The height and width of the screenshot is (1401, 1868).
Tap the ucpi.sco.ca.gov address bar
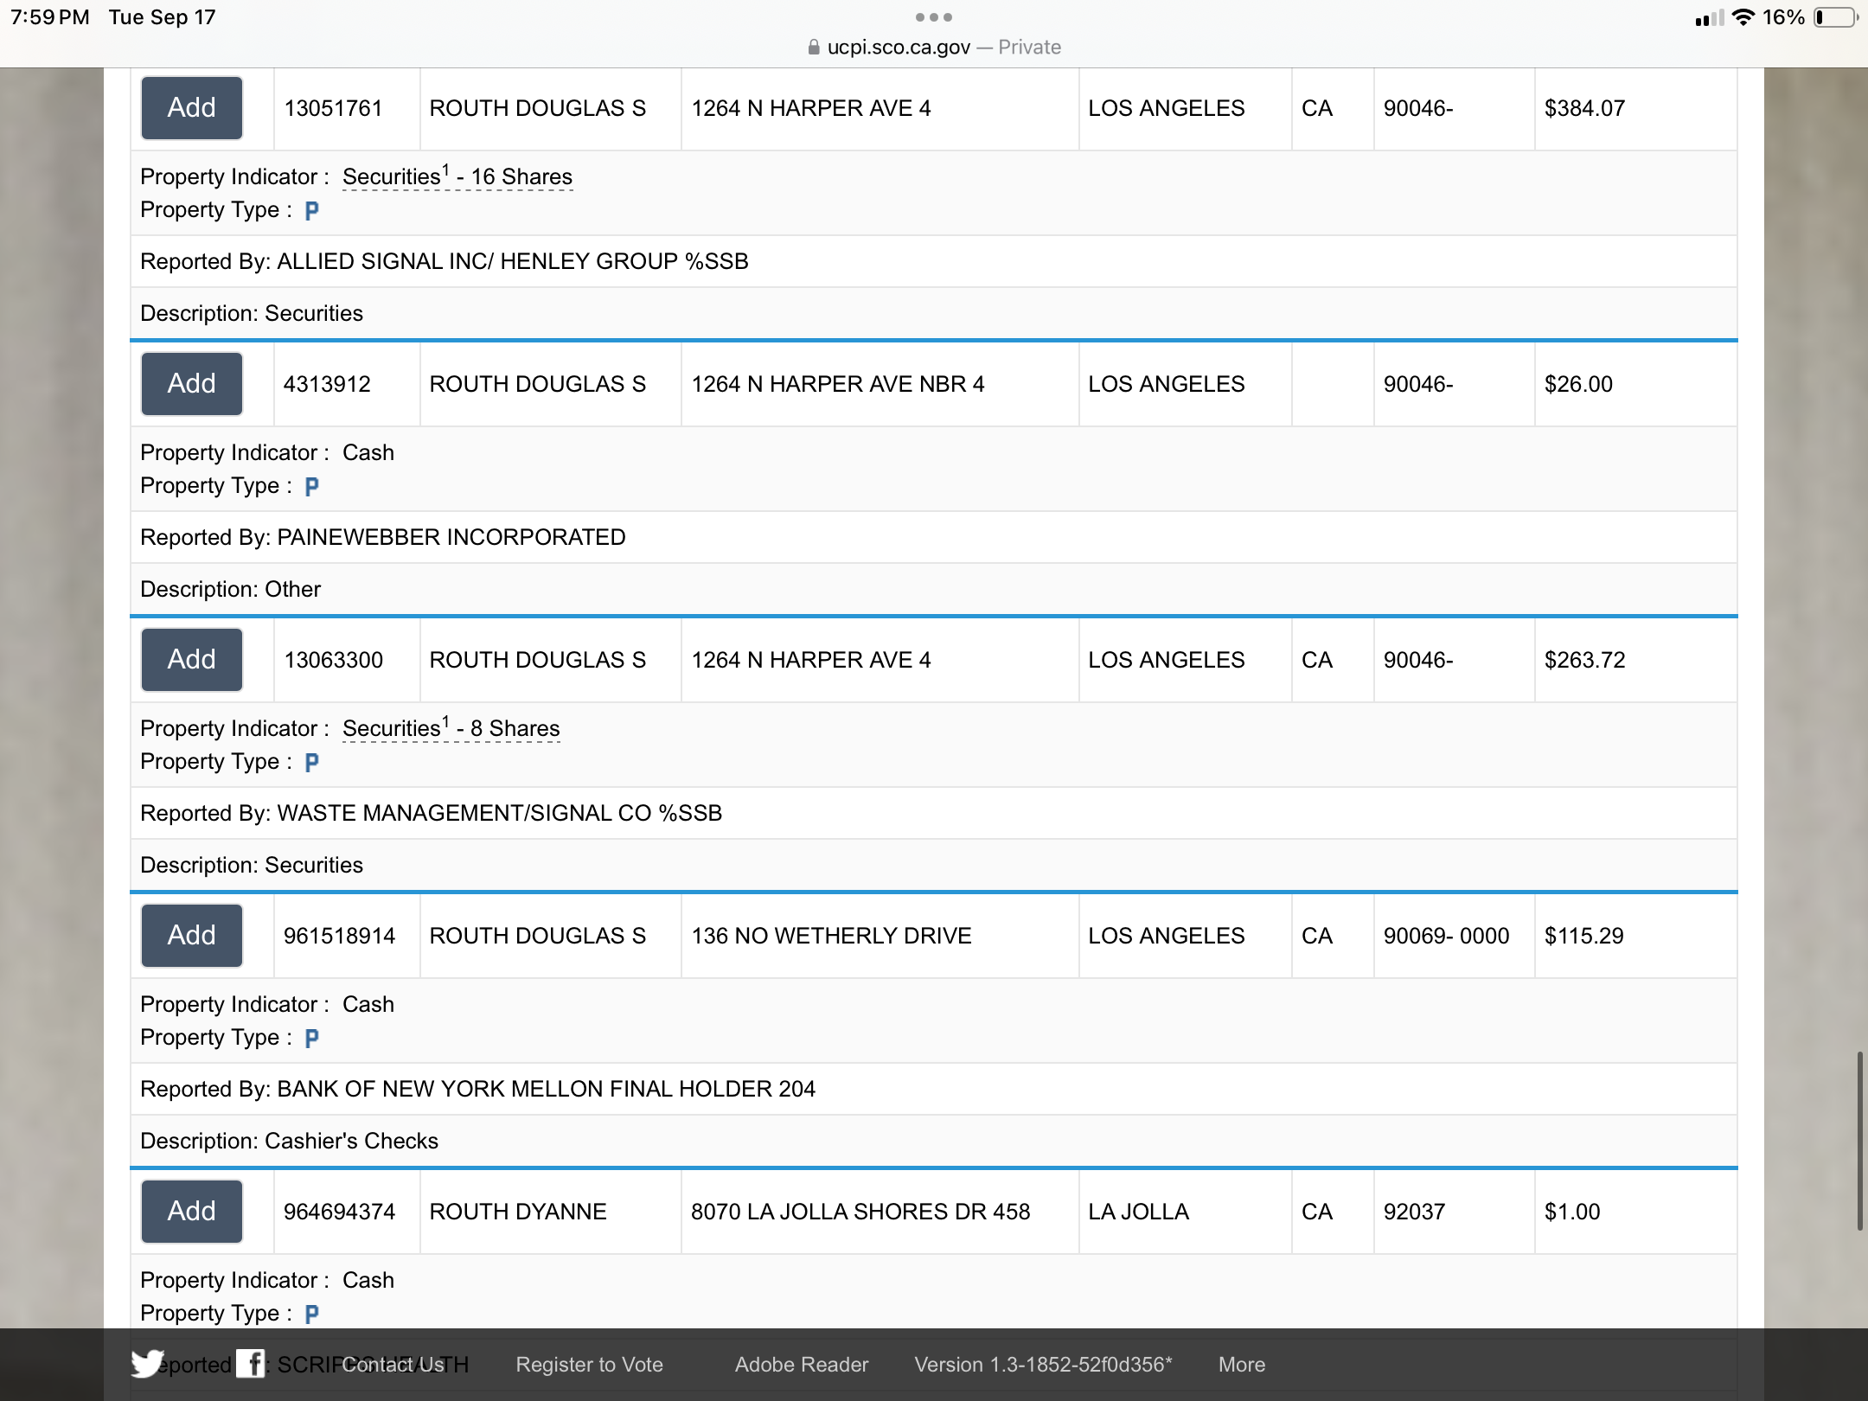(934, 47)
